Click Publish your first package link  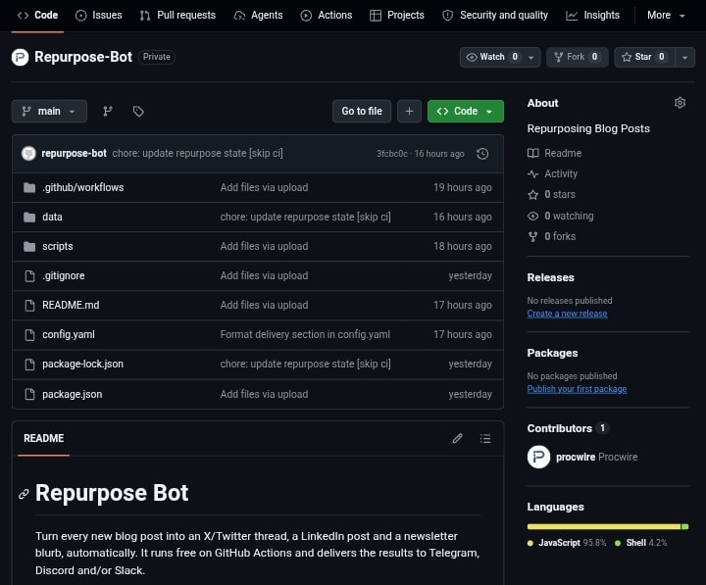tap(577, 389)
